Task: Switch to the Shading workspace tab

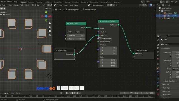Action: 67,2
